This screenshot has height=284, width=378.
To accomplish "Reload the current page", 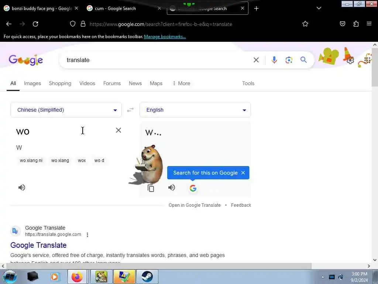I will 35,24.
